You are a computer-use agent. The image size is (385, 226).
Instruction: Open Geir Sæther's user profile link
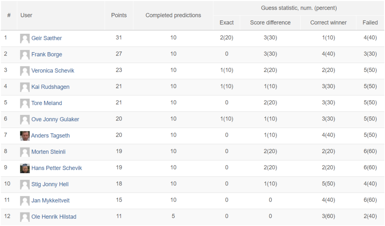pos(47,38)
